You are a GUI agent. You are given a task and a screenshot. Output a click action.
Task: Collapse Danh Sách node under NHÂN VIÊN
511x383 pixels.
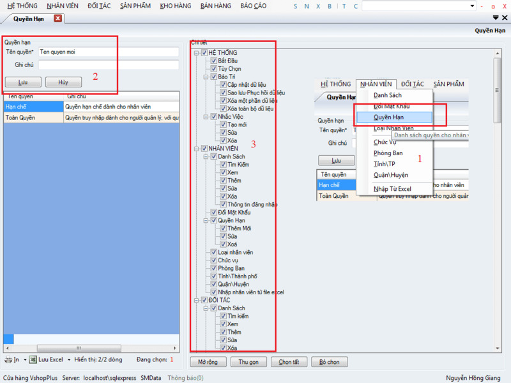tap(206, 156)
